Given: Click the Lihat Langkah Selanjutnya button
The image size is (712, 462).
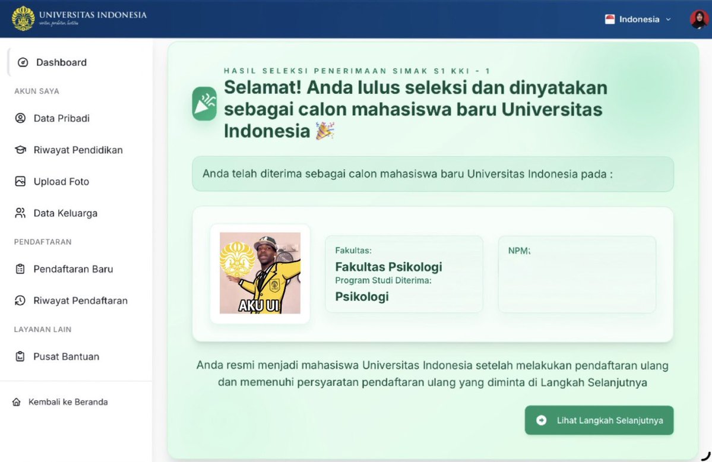Looking at the screenshot, I should 599,420.
